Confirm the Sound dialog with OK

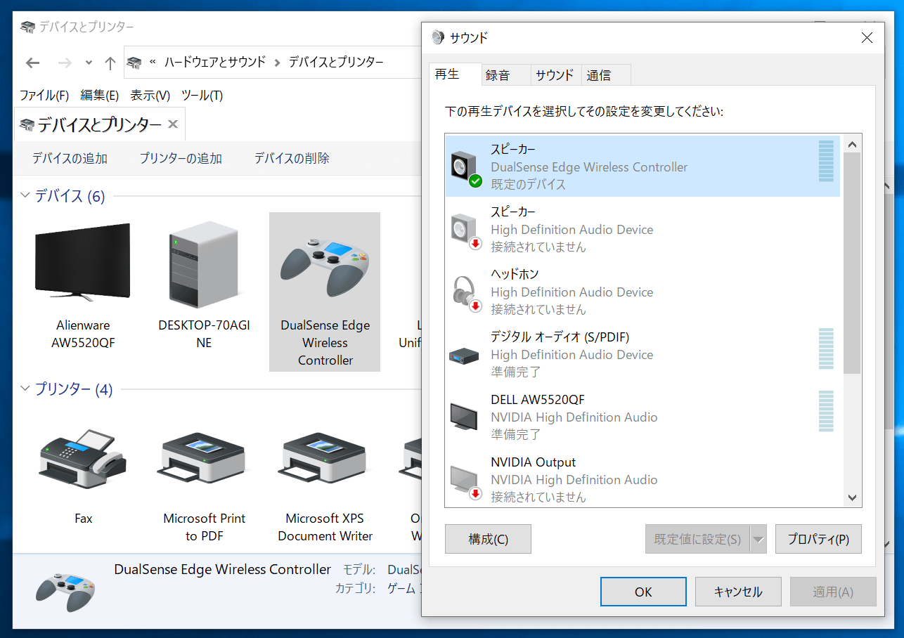(643, 592)
